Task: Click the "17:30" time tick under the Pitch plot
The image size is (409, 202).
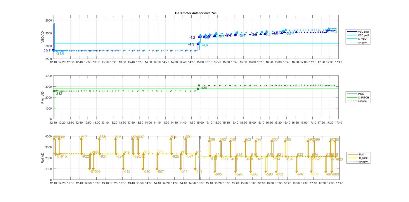Action: 330,123
